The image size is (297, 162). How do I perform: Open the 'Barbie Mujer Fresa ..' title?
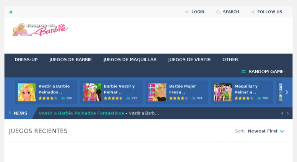tap(183, 89)
